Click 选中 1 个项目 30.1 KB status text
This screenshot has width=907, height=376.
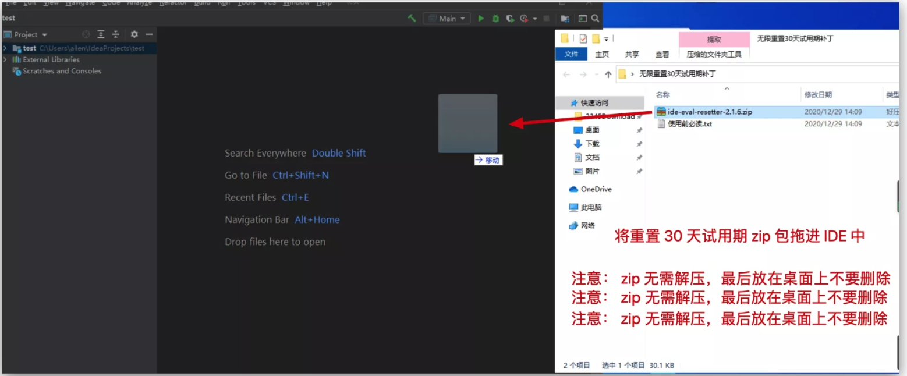pyautogui.click(x=638, y=366)
